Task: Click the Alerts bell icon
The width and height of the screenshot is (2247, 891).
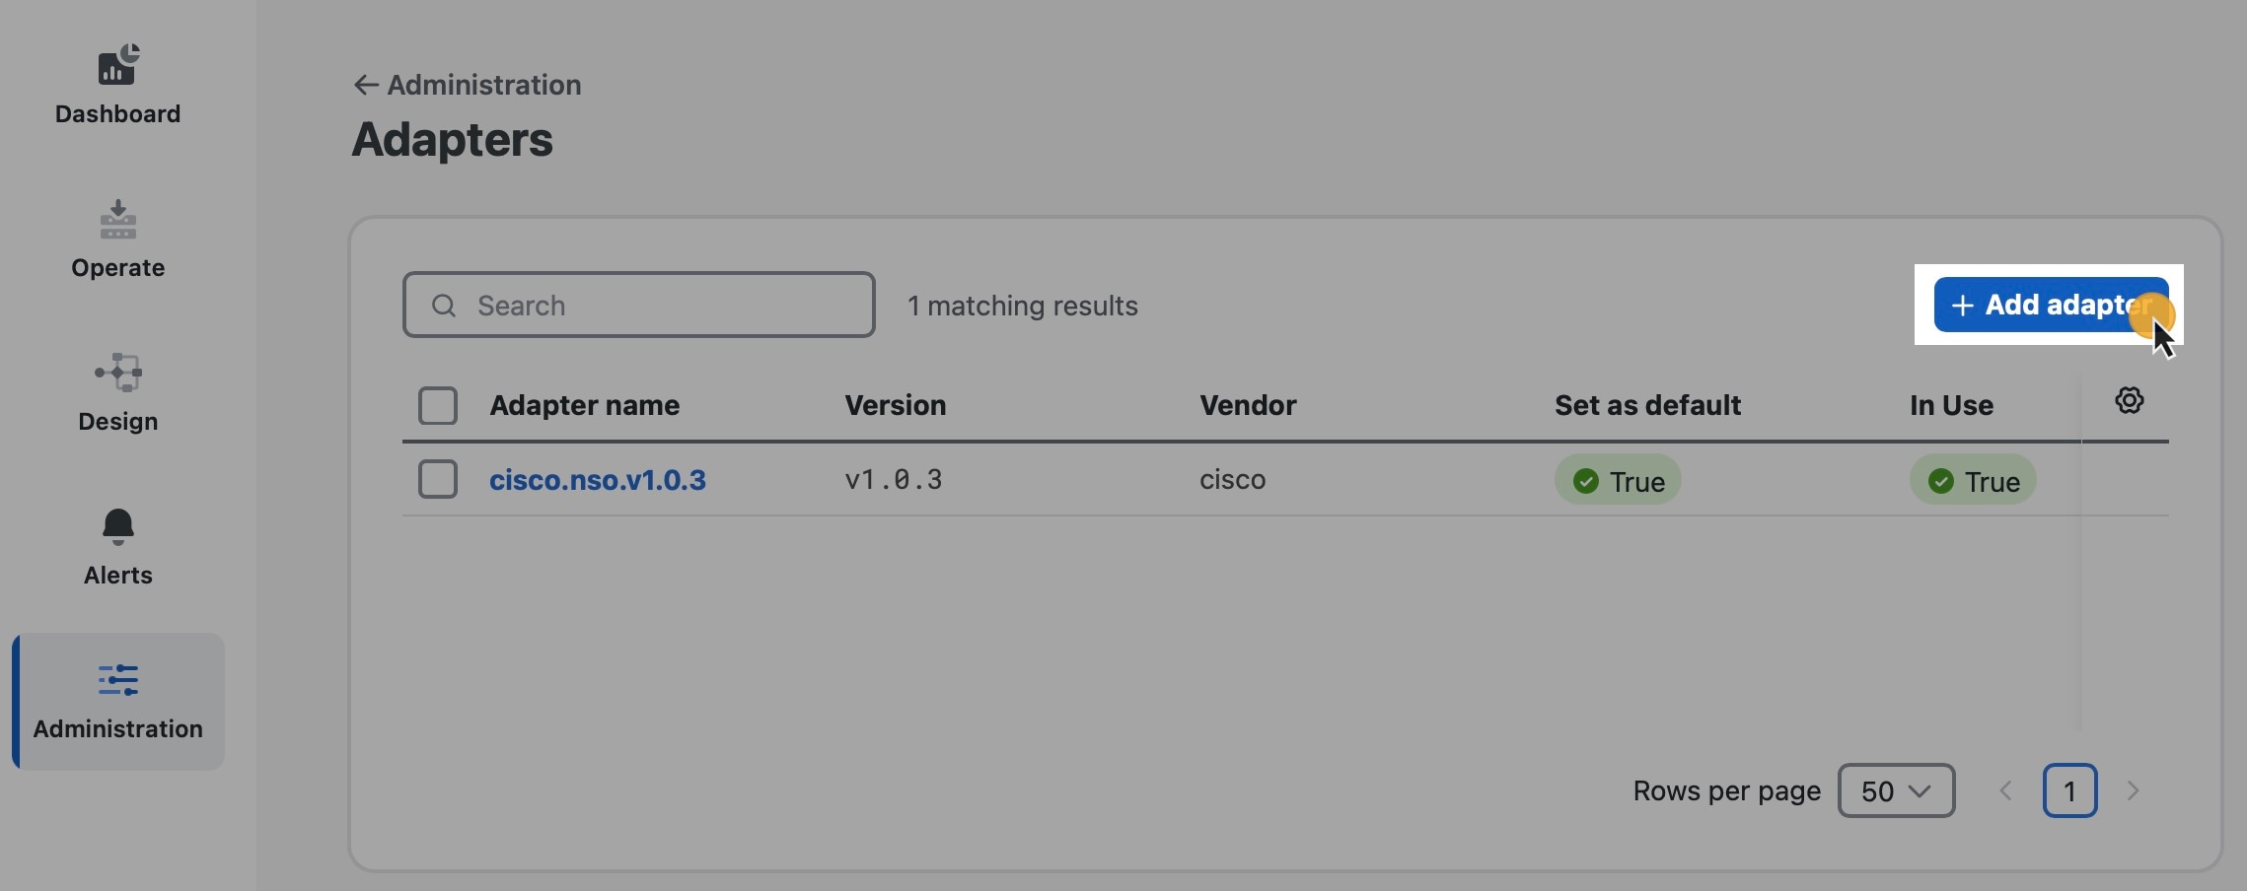Action: click(x=118, y=526)
